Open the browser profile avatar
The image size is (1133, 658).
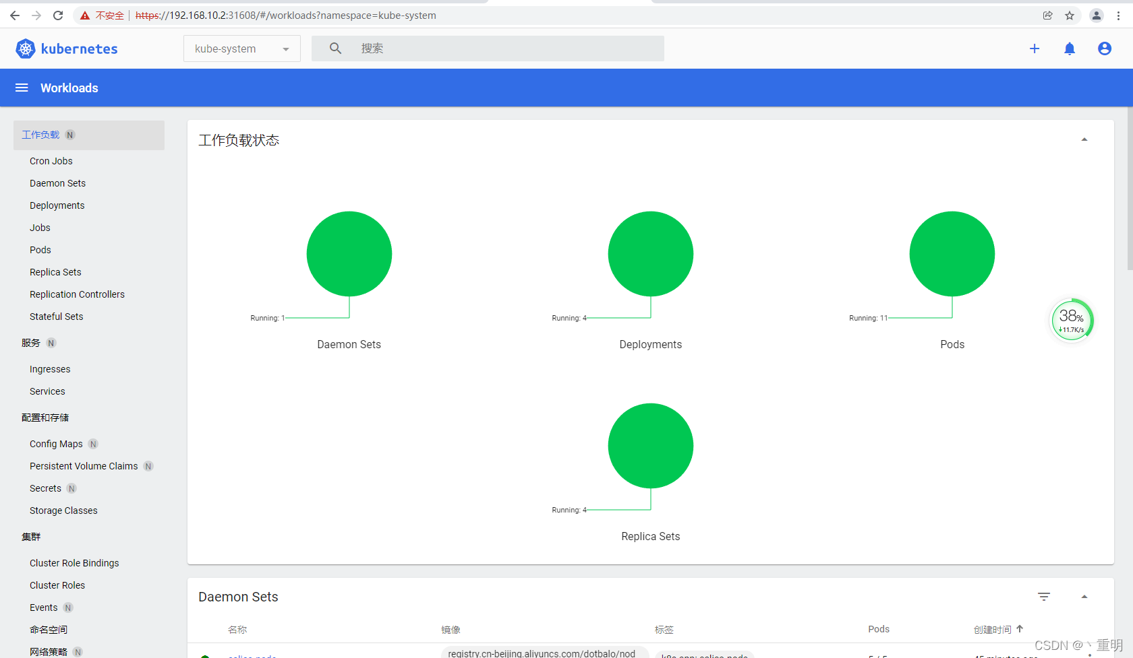(1097, 15)
